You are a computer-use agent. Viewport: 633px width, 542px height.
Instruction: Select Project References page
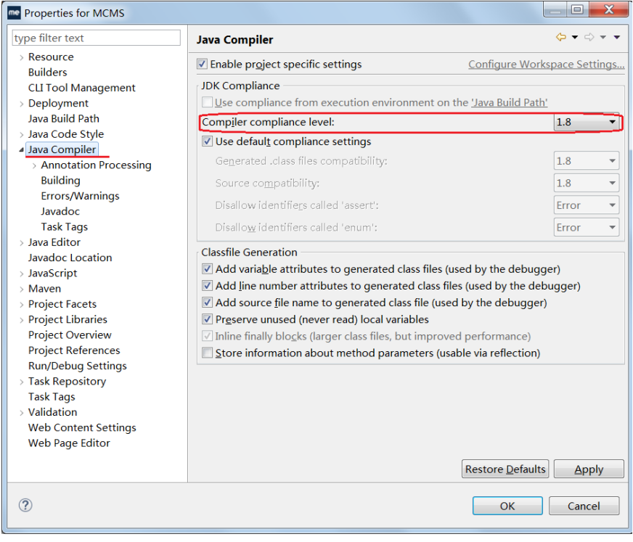coord(74,350)
